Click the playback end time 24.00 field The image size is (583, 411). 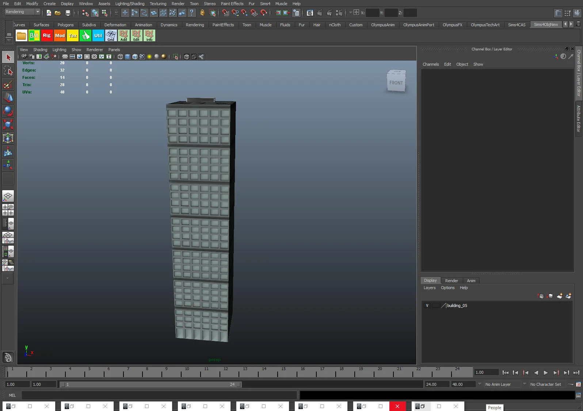(437, 384)
